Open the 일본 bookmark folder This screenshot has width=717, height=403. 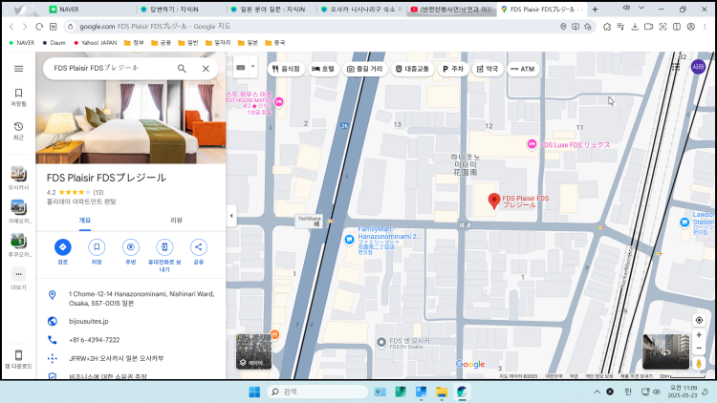click(248, 43)
